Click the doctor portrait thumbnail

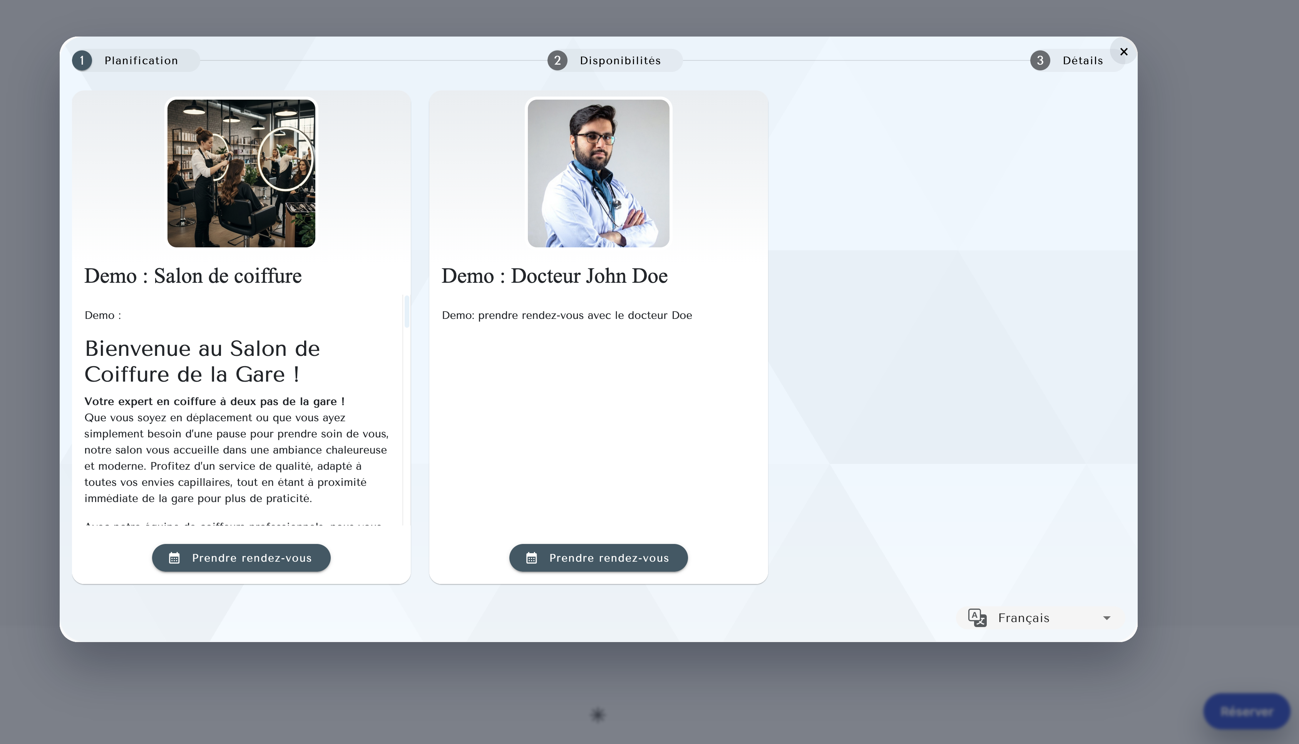point(598,173)
